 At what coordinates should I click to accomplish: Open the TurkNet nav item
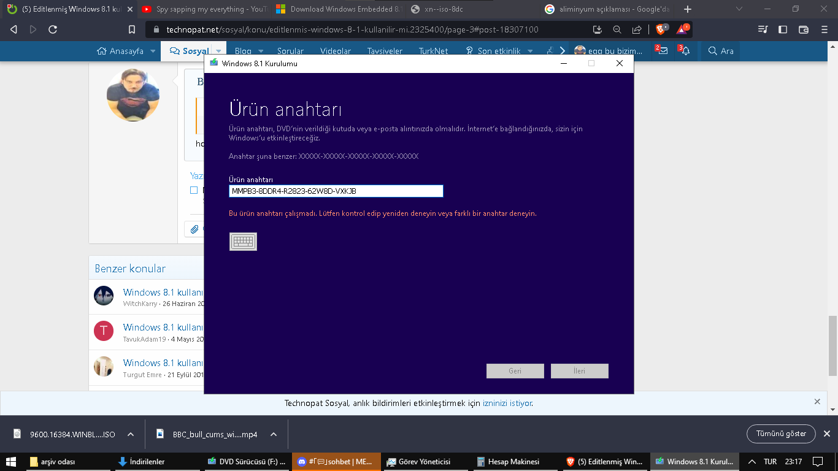pyautogui.click(x=433, y=52)
